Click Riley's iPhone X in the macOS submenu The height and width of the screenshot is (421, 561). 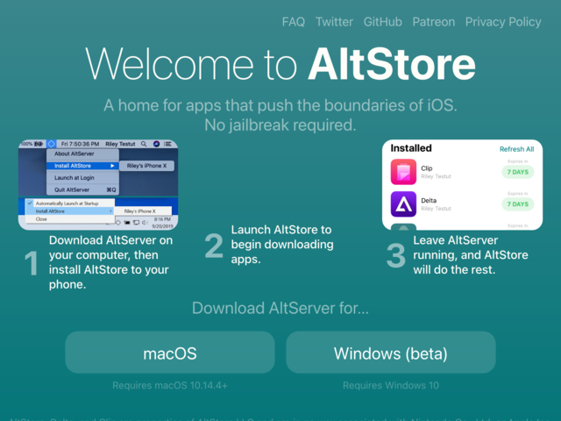(146, 166)
